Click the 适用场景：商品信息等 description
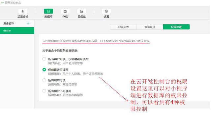 tap(63, 84)
